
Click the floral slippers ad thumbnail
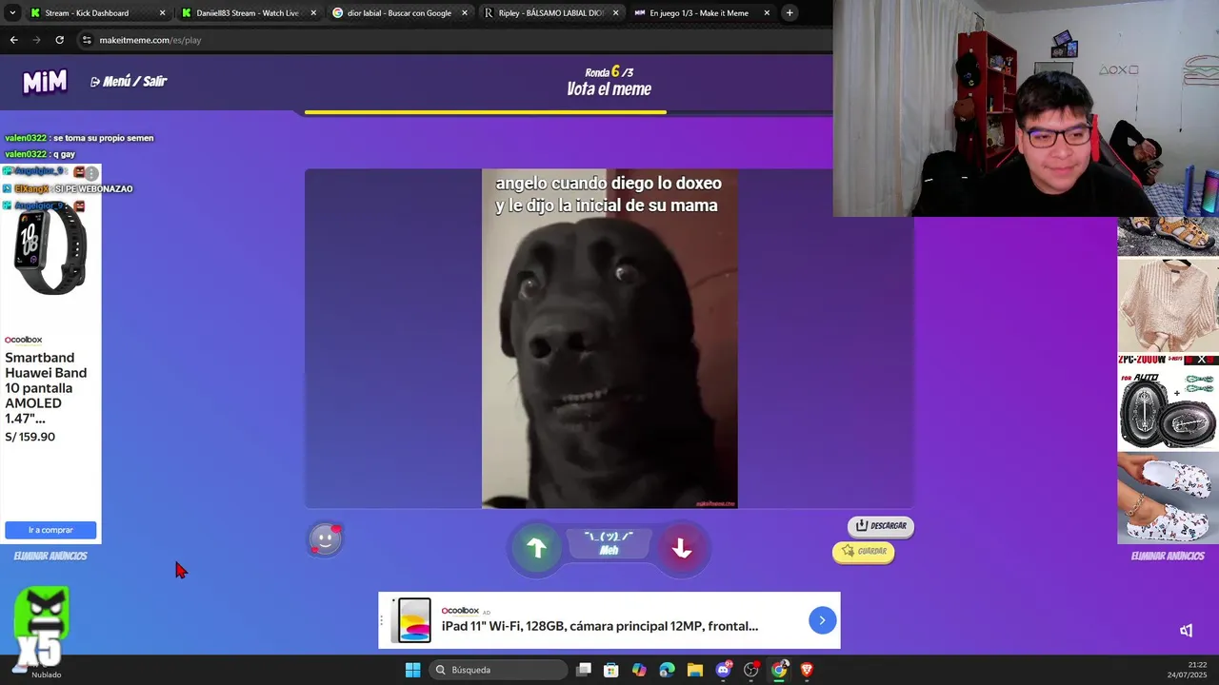(x=1168, y=497)
